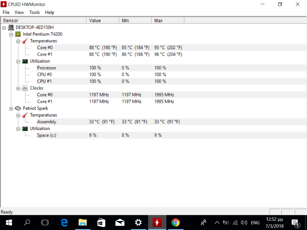This screenshot has width=307, height=230.
Task: Switch to Google Chrome from the taskbar
Action: coord(176,223)
